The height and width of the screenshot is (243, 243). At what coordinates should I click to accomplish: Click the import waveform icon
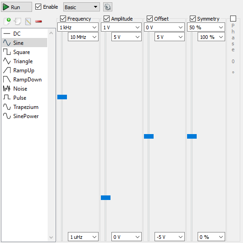point(17,22)
